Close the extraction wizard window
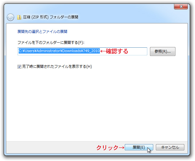Viewport: 195px width, 161px height. (181, 7)
